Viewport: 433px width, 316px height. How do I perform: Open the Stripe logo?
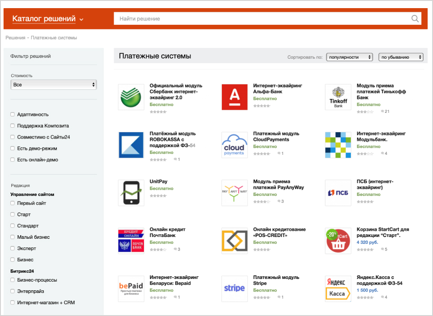[x=235, y=288]
